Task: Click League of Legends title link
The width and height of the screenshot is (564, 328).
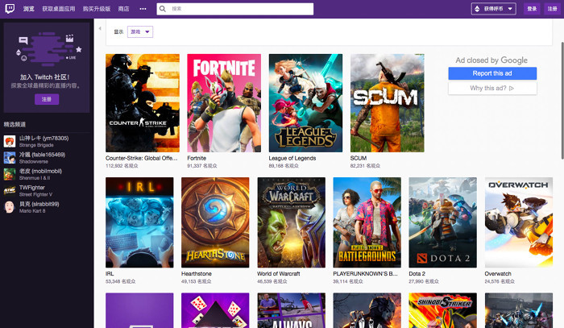Action: pyautogui.click(x=292, y=158)
